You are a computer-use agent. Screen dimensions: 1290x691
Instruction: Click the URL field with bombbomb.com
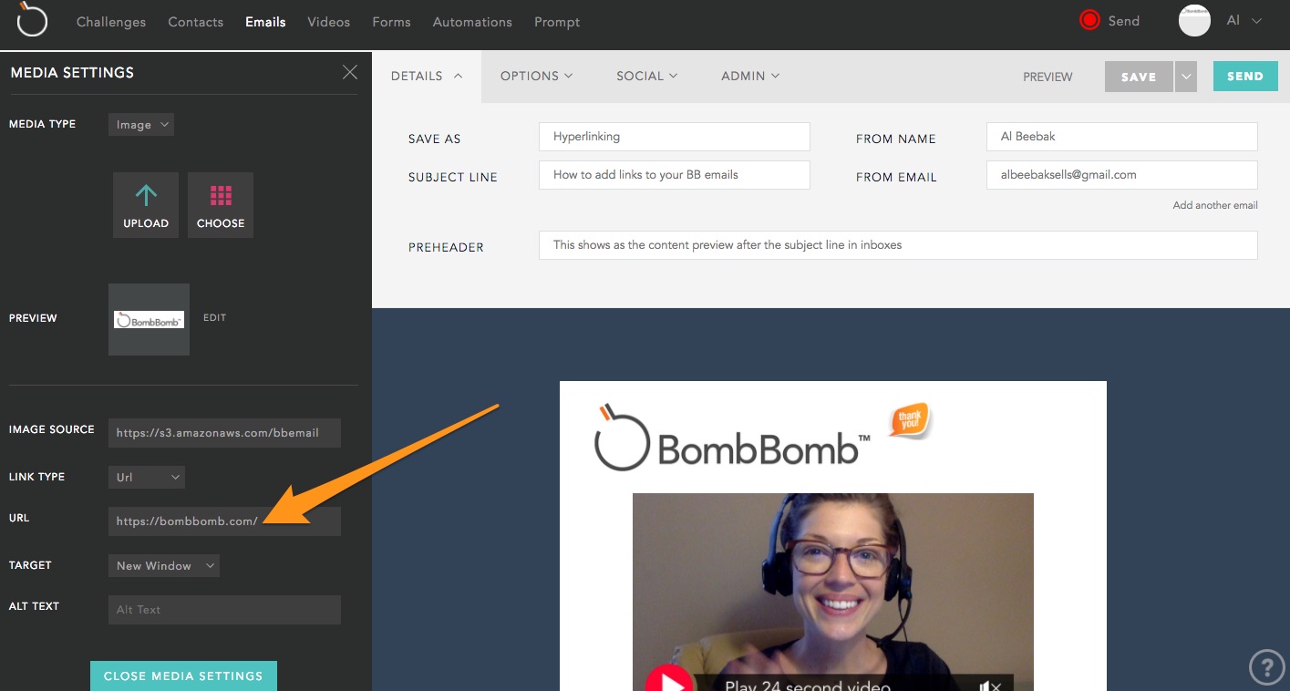click(224, 521)
